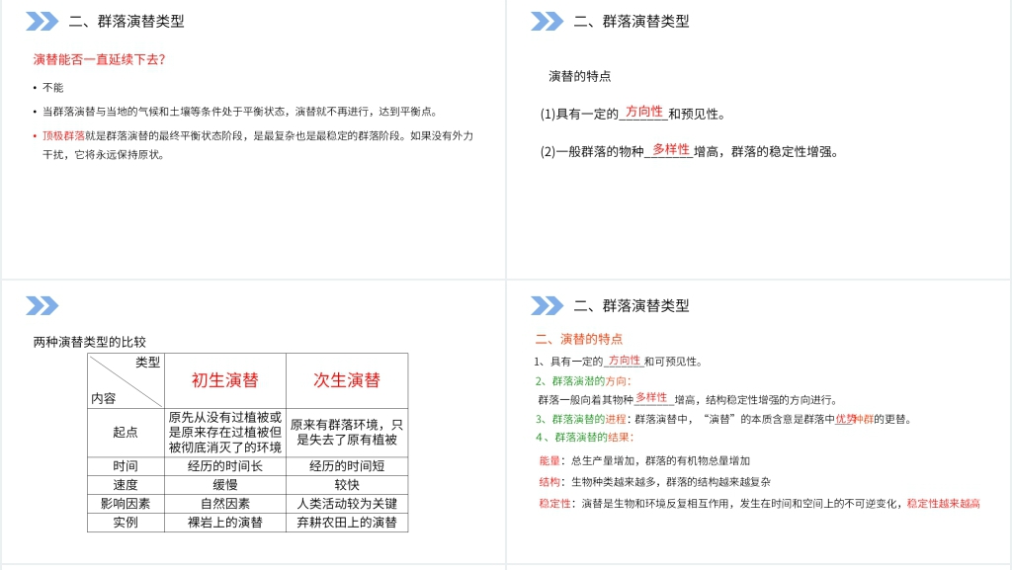Viewport: 1012px width, 570px height.
Task: Click the 人类活动较为关键 table cell
Action: (x=347, y=504)
